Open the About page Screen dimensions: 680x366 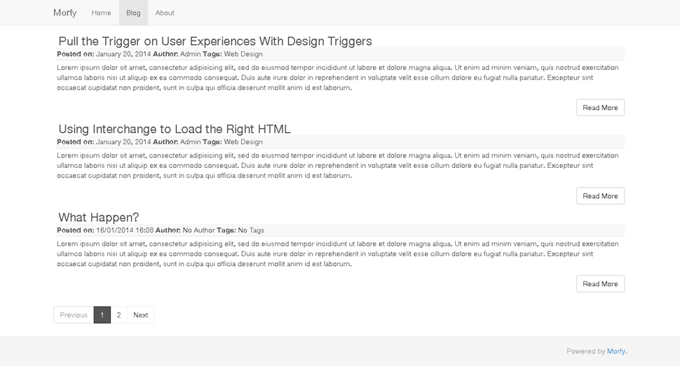pyautogui.click(x=165, y=13)
